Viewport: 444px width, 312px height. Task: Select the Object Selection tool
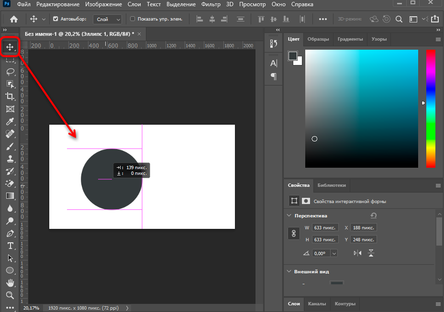click(10, 84)
